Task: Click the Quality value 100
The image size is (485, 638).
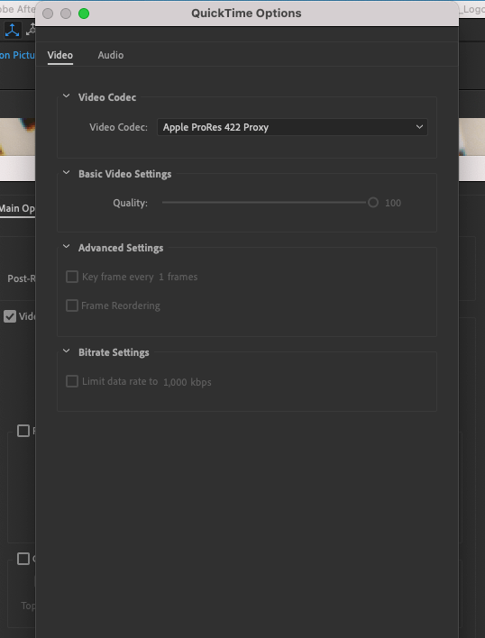Action: click(393, 203)
